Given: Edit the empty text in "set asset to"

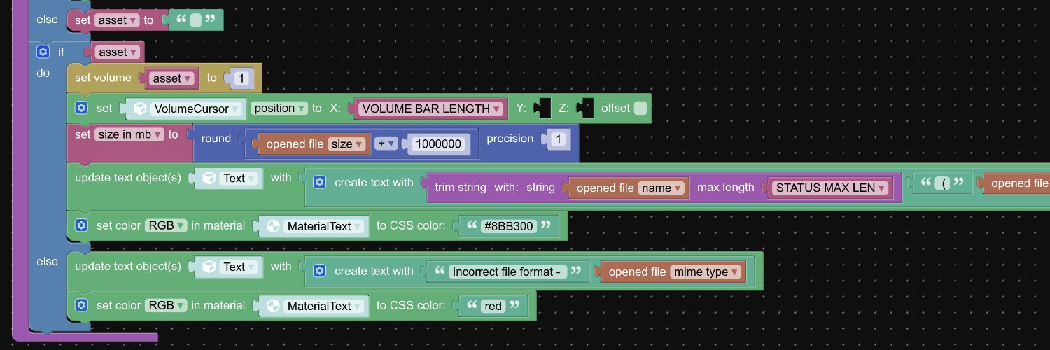Looking at the screenshot, I should (x=196, y=20).
